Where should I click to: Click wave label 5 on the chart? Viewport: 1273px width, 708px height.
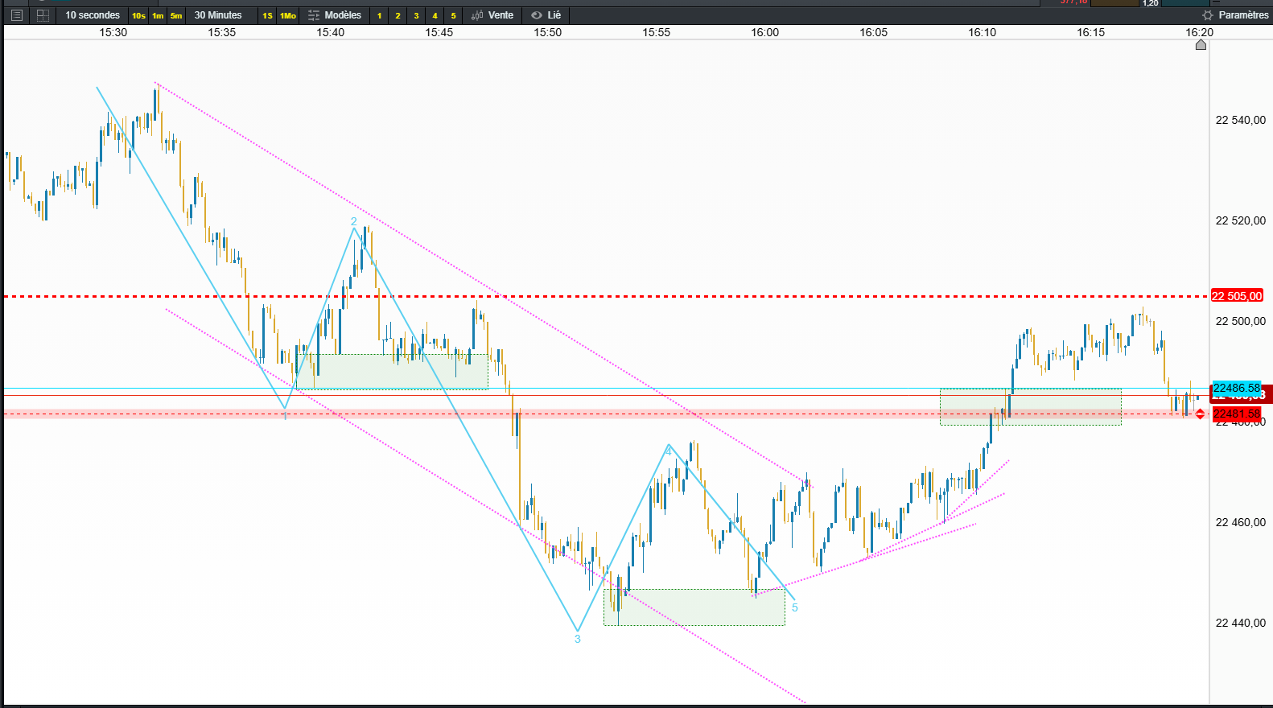(x=794, y=607)
